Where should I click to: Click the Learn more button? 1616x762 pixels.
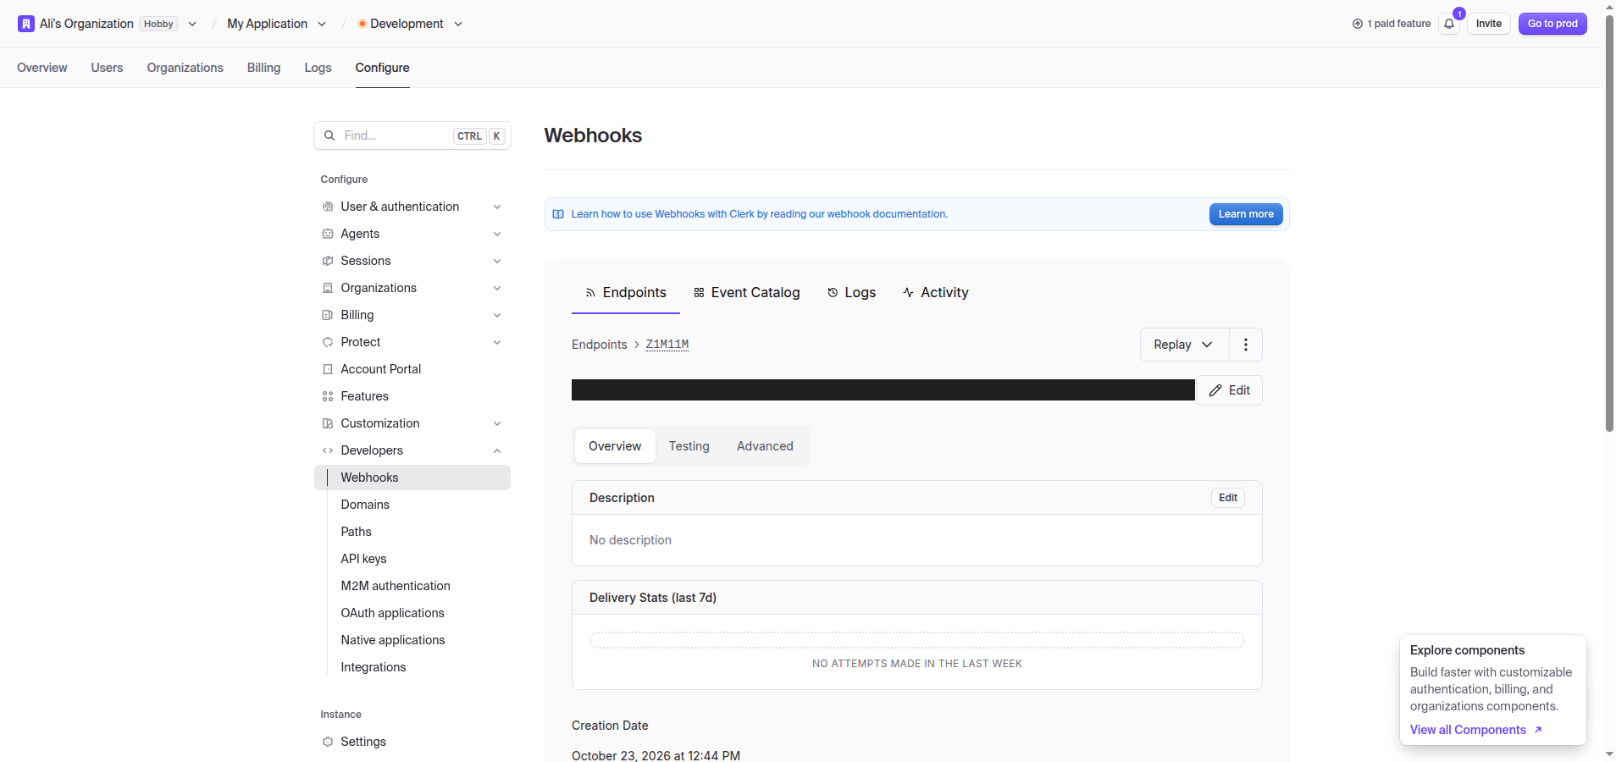click(x=1246, y=214)
